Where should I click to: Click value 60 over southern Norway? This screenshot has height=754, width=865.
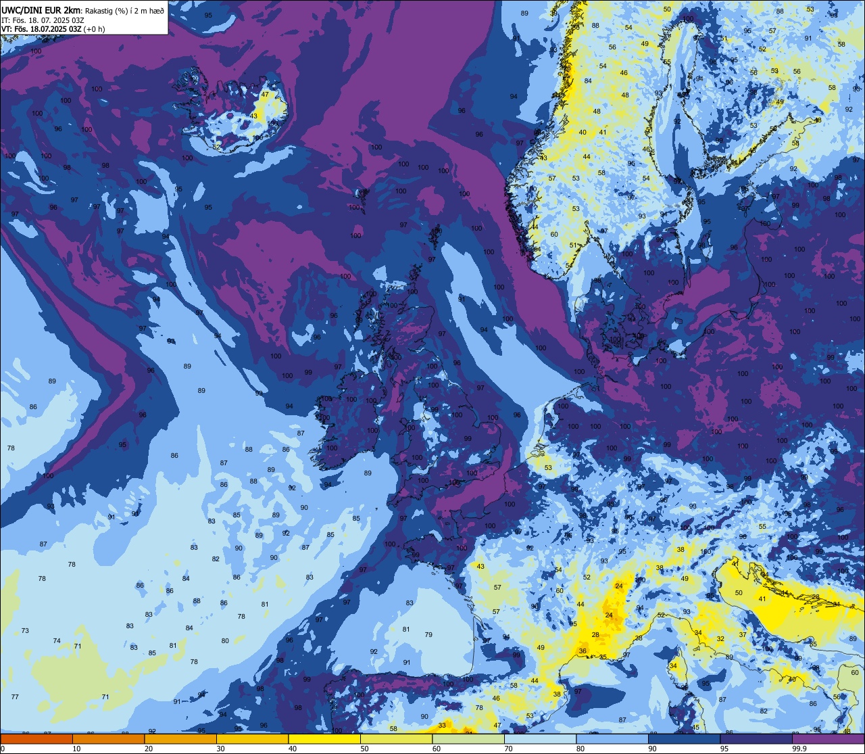[553, 235]
